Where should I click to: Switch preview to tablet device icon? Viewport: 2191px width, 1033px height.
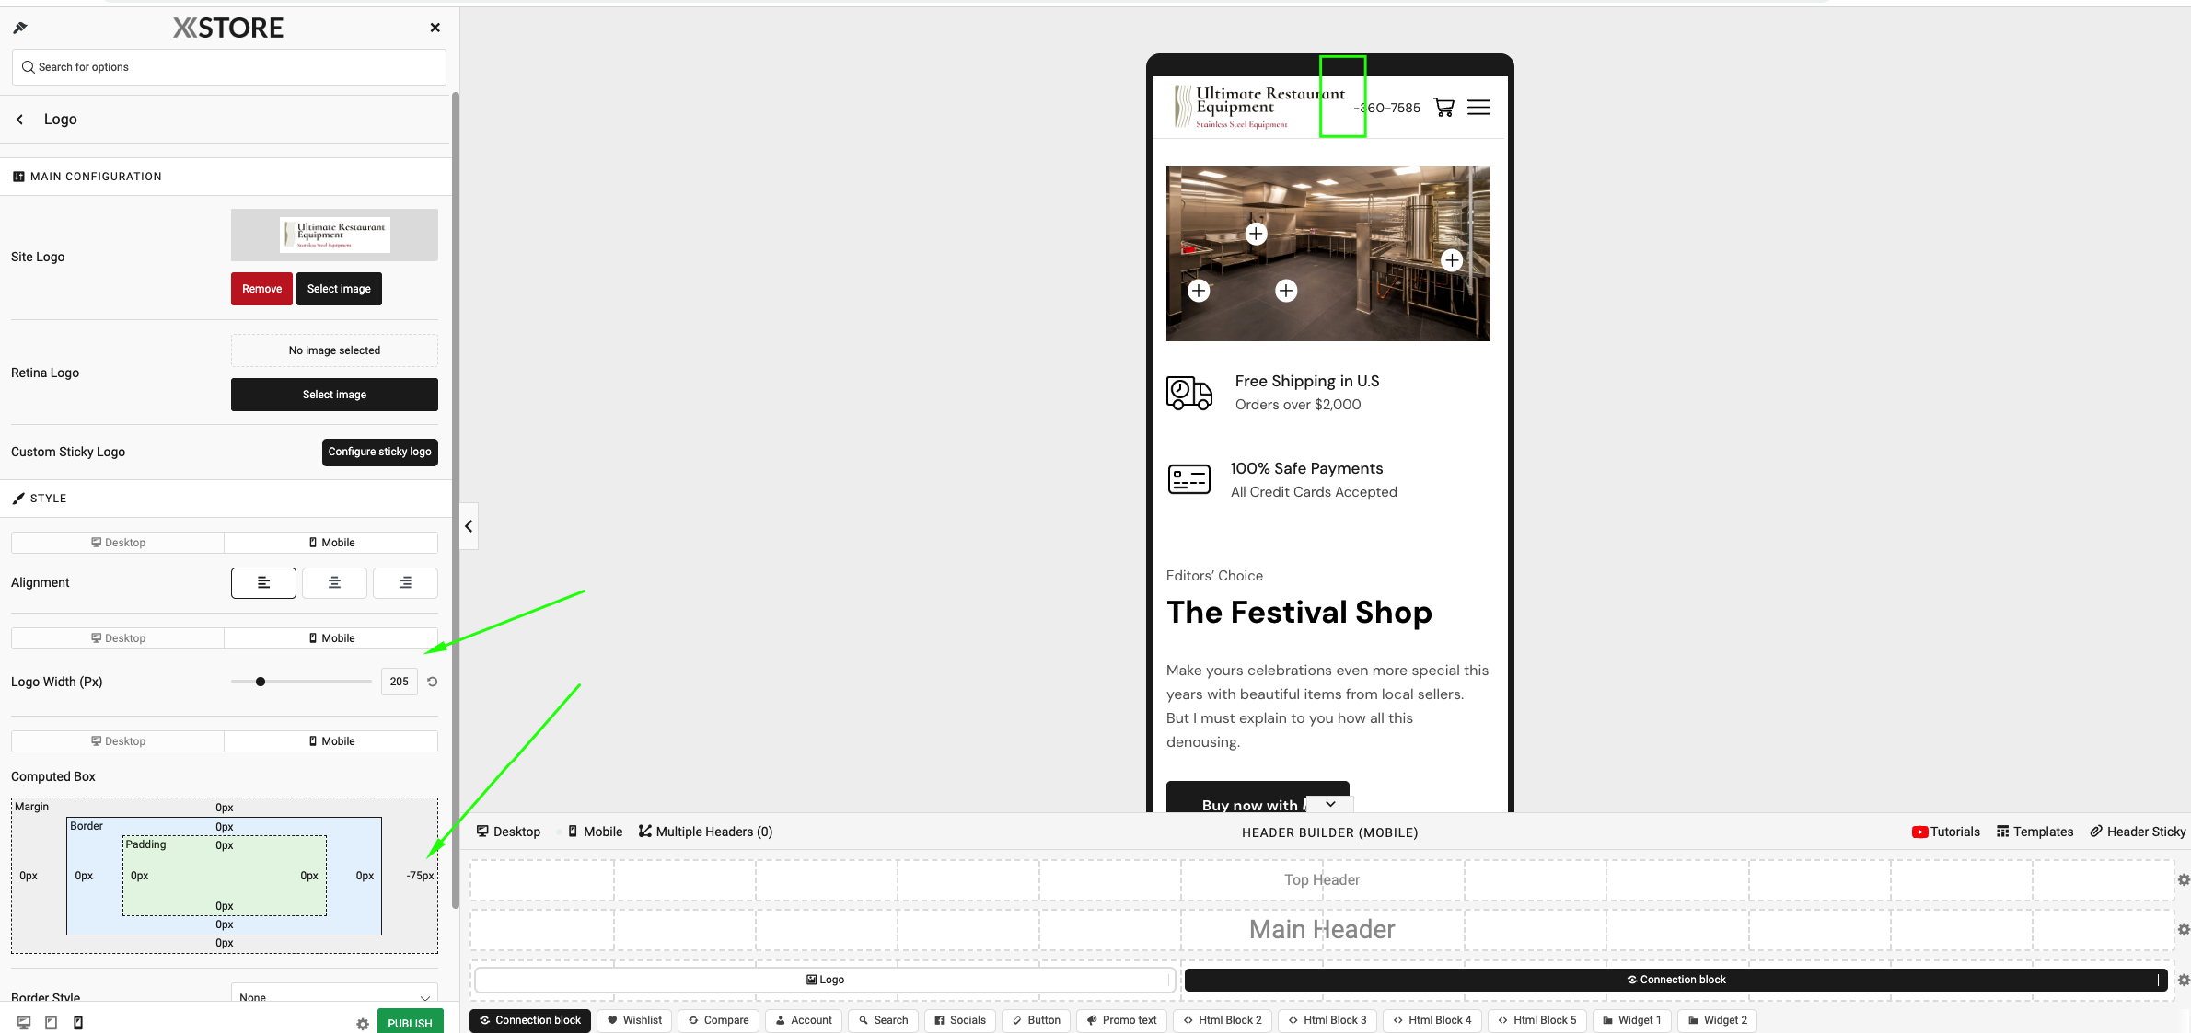(52, 1023)
